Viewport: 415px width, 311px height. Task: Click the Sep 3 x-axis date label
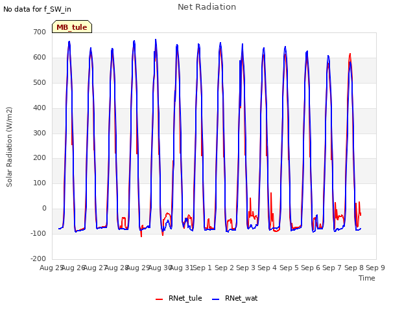click(246, 268)
